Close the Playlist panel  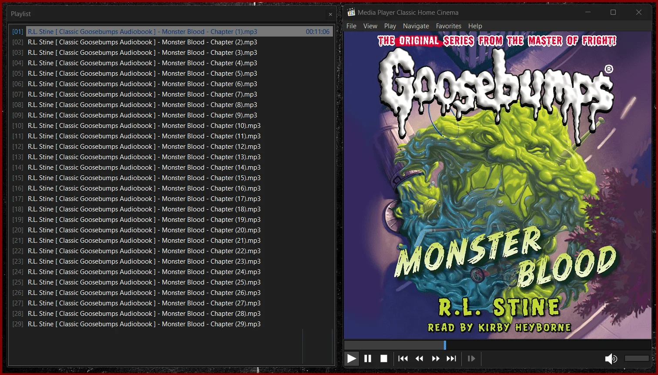click(330, 14)
